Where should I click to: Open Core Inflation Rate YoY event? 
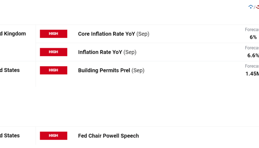pyautogui.click(x=106, y=34)
